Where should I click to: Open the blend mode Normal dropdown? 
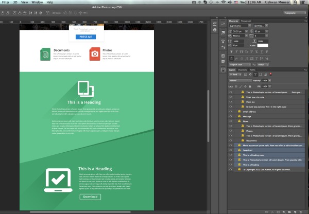pos(239,81)
